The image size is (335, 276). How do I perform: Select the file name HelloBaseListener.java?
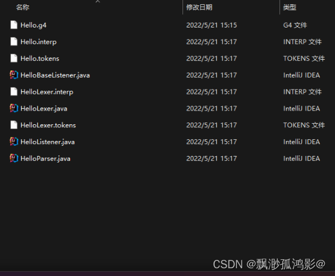tap(55, 75)
